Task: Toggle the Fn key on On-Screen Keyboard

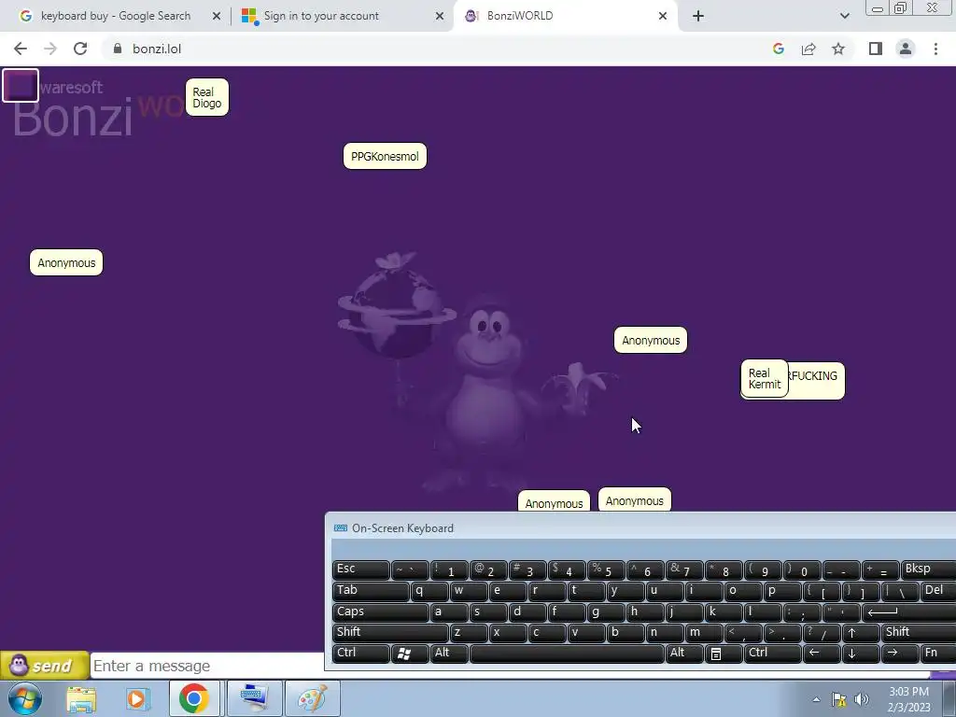Action: pyautogui.click(x=937, y=654)
